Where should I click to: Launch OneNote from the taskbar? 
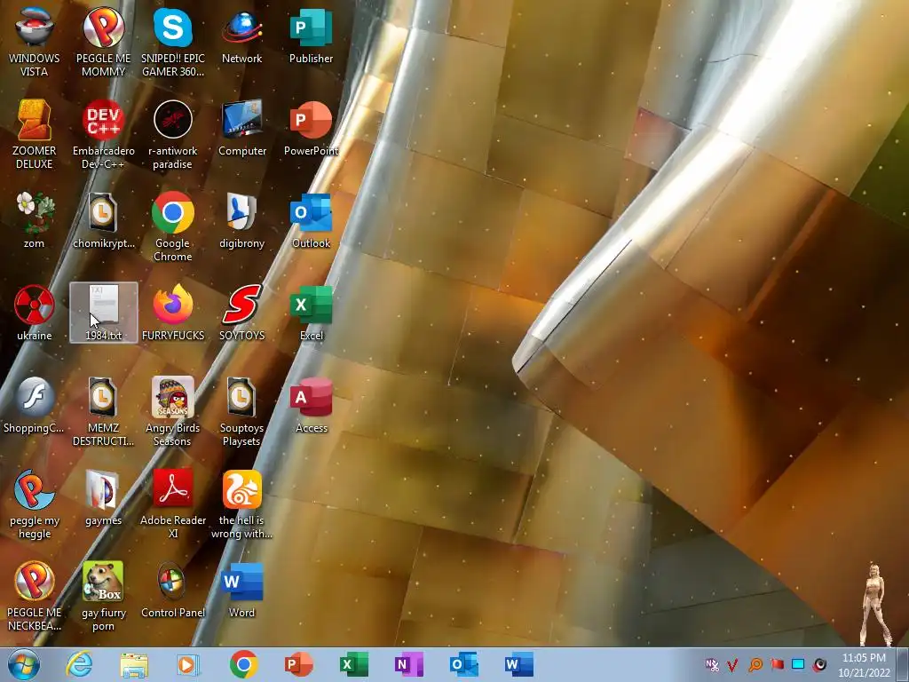[408, 664]
